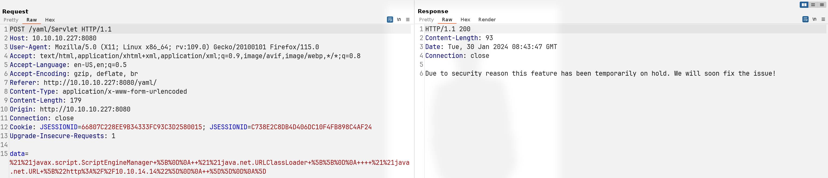Open Response Hex tab
The height and width of the screenshot is (178, 828).
[465, 20]
